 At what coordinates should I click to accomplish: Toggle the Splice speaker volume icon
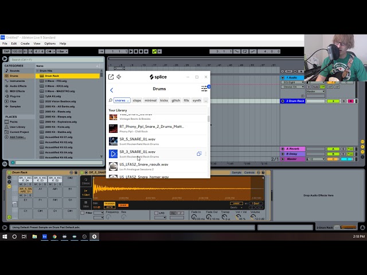click(119, 77)
